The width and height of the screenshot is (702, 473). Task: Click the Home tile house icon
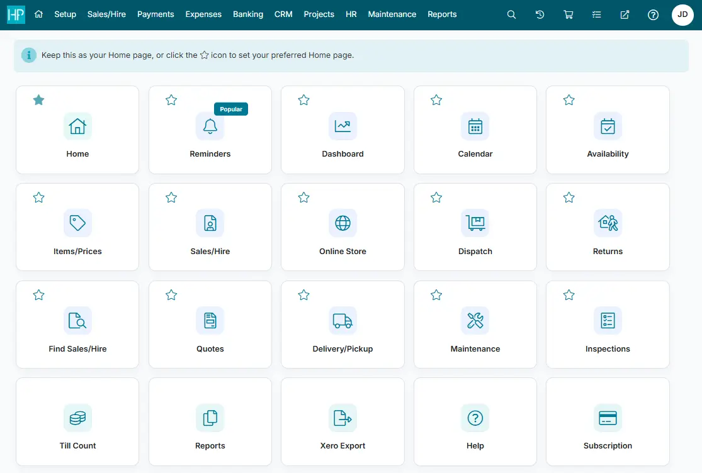pos(77,126)
